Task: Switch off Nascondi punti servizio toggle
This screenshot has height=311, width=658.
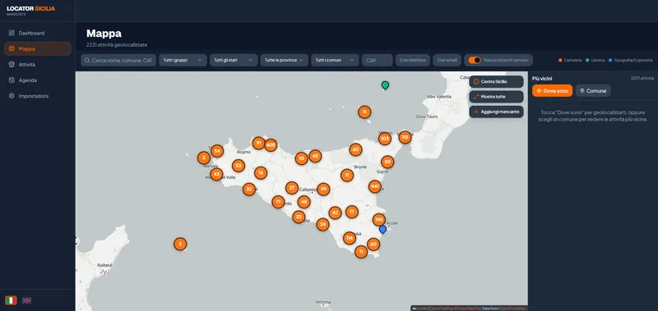Action: coord(475,60)
